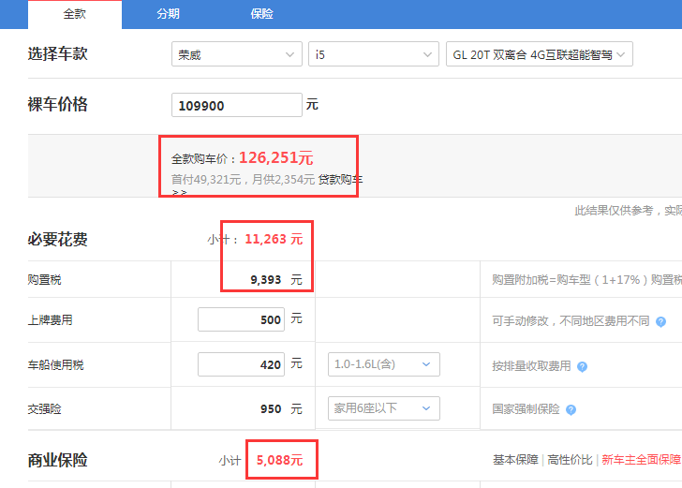The height and width of the screenshot is (488, 682).
Task: Click the 上牌费用 input field with 500
Action: coord(241,319)
